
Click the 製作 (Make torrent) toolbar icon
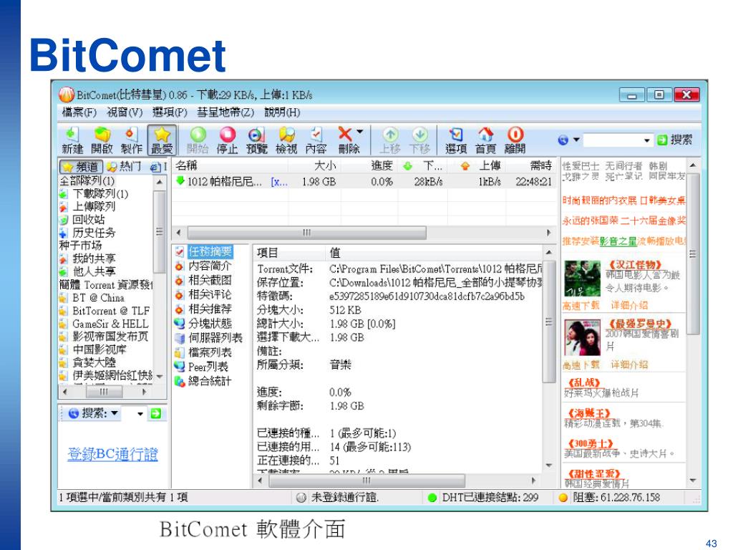point(131,140)
